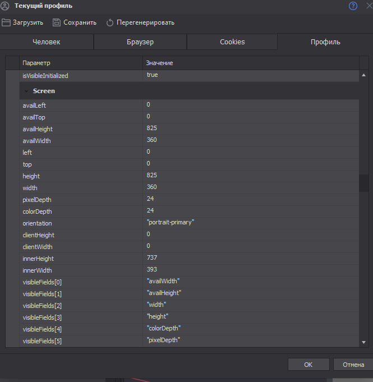Select the visibleFields[5] row
Viewport: 373px width, 382px height.
pyautogui.click(x=189, y=341)
